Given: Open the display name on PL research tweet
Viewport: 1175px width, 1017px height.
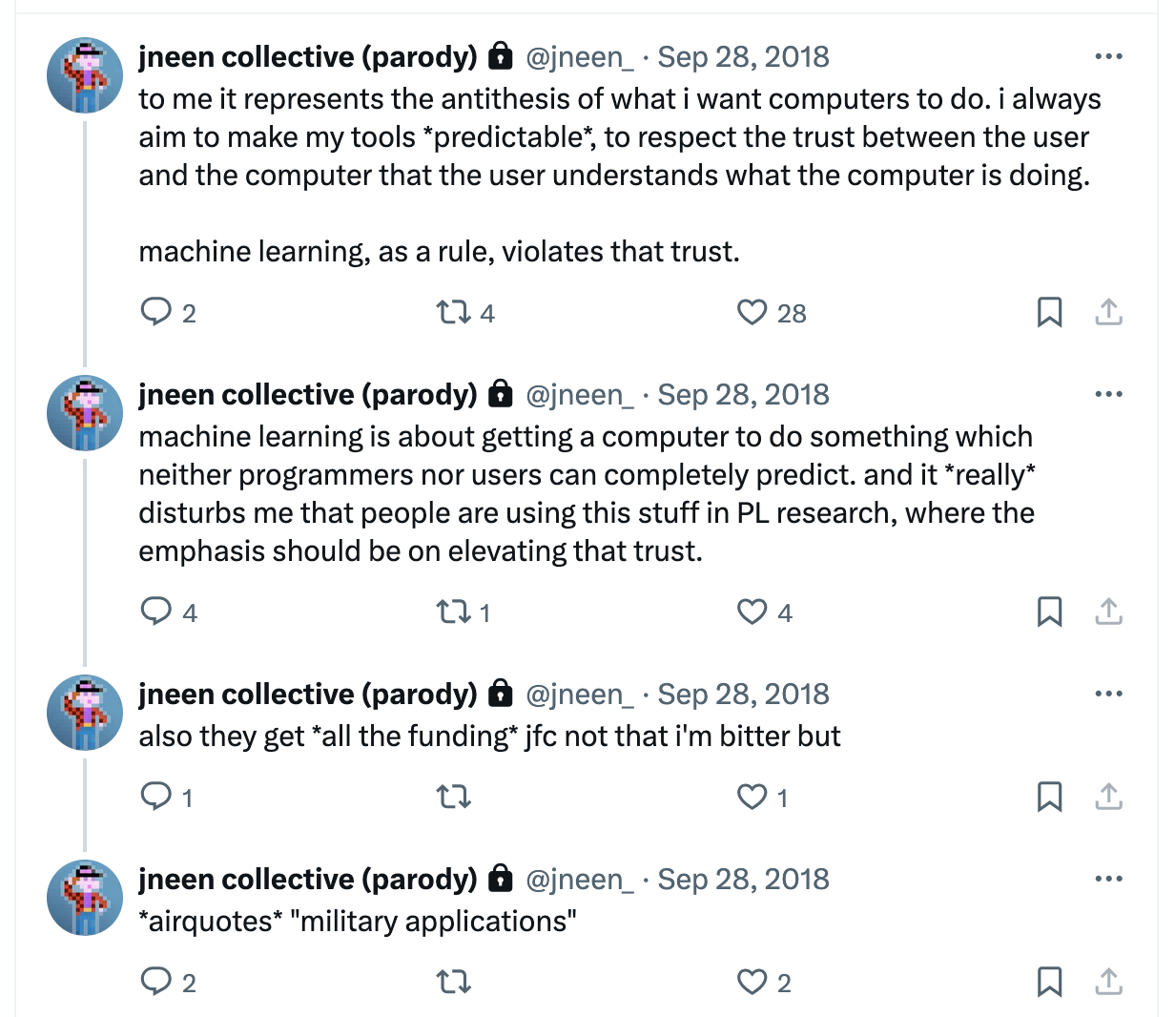Looking at the screenshot, I should (x=307, y=395).
